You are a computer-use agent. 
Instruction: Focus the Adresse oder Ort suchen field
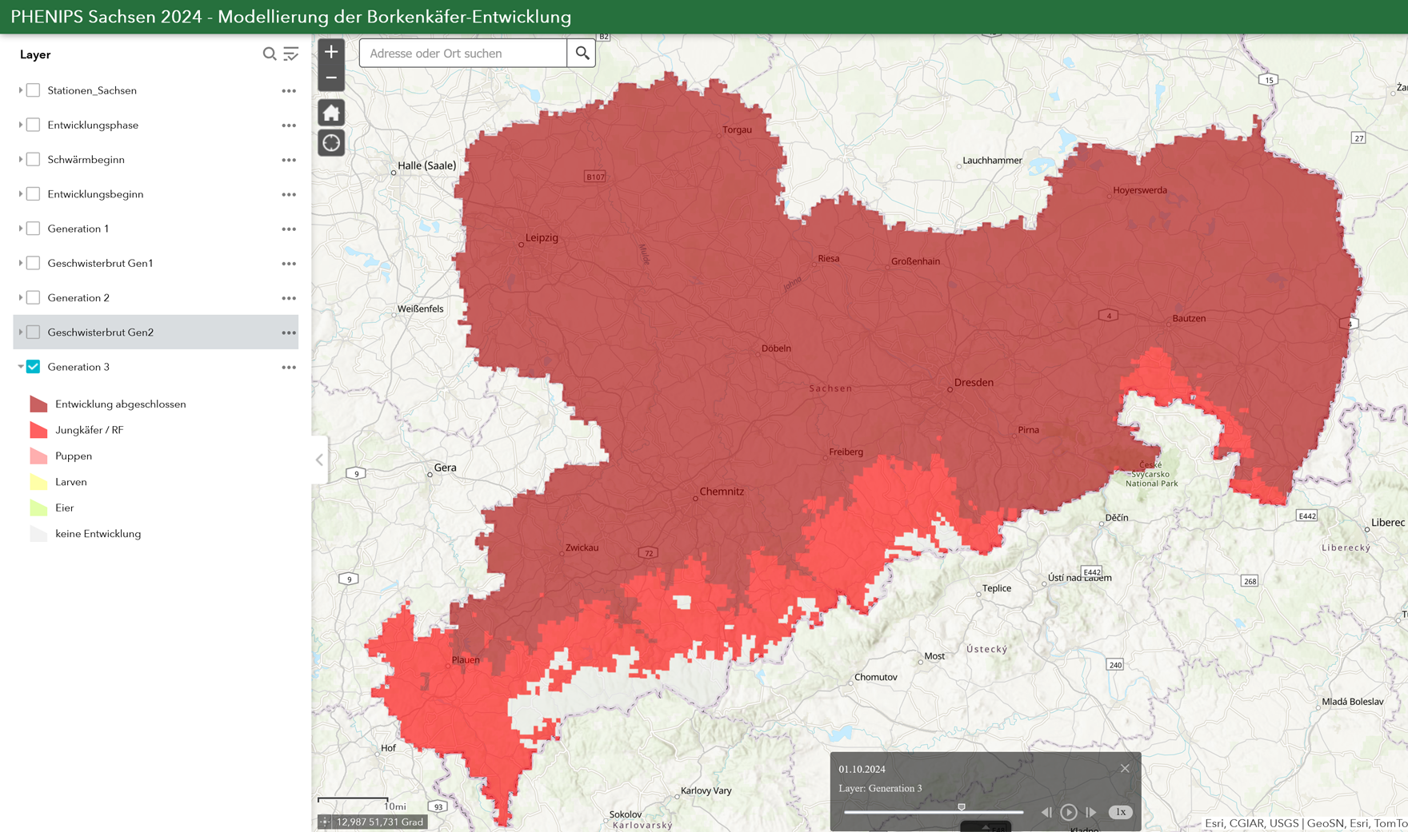463,53
